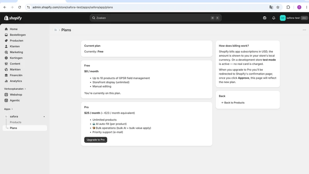Click Upgrade to Pro button
Image resolution: width=309 pixels, height=174 pixels.
point(95,140)
